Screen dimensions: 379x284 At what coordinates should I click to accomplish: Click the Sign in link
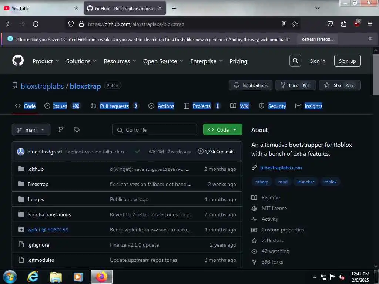(x=317, y=61)
